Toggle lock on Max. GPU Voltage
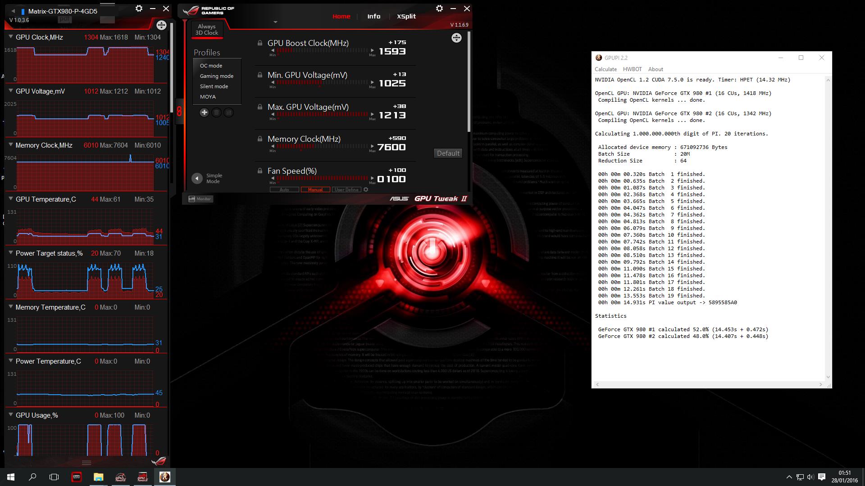The height and width of the screenshot is (486, 865). [260, 107]
